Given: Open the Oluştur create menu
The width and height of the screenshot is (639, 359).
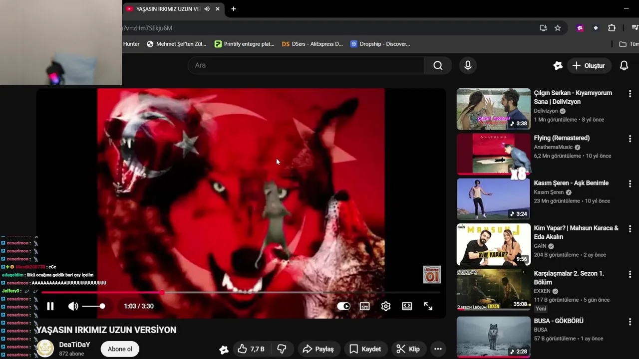Looking at the screenshot, I should tap(589, 65).
